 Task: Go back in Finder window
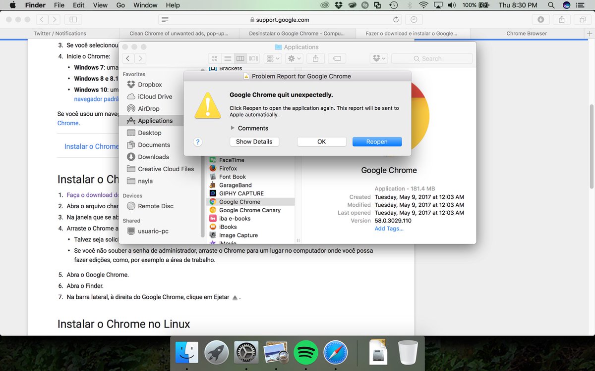(128, 58)
